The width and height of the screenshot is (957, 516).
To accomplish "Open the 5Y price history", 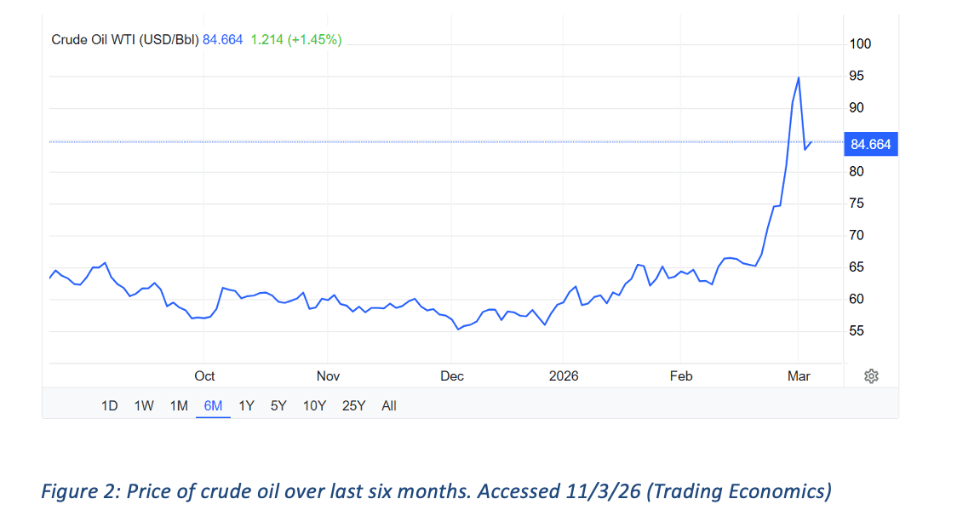I will [277, 405].
